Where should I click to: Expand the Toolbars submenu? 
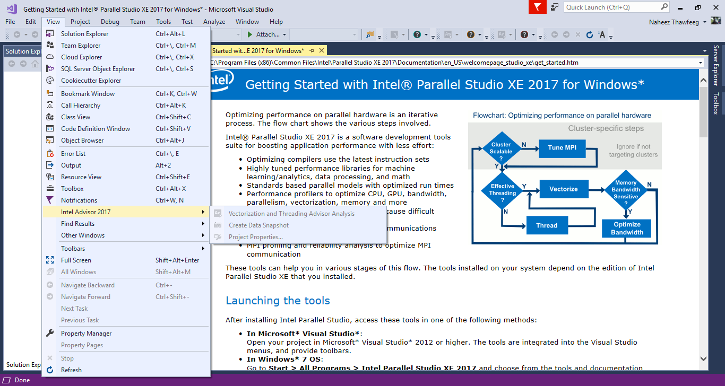(126, 249)
